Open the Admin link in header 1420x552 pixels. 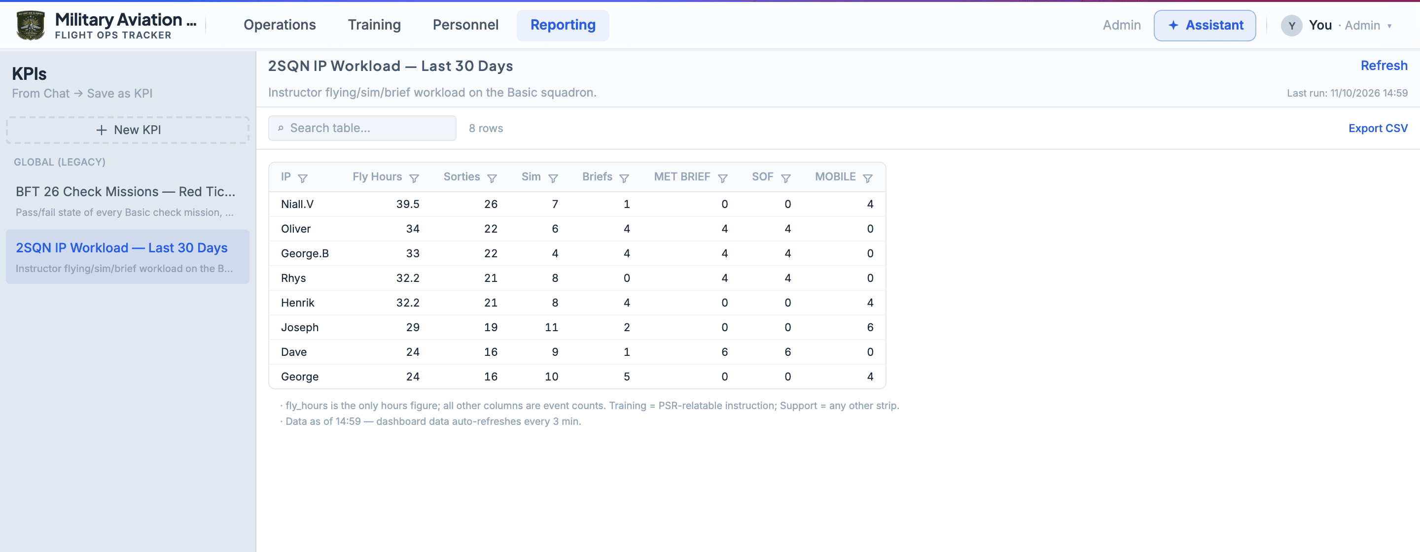(1121, 25)
